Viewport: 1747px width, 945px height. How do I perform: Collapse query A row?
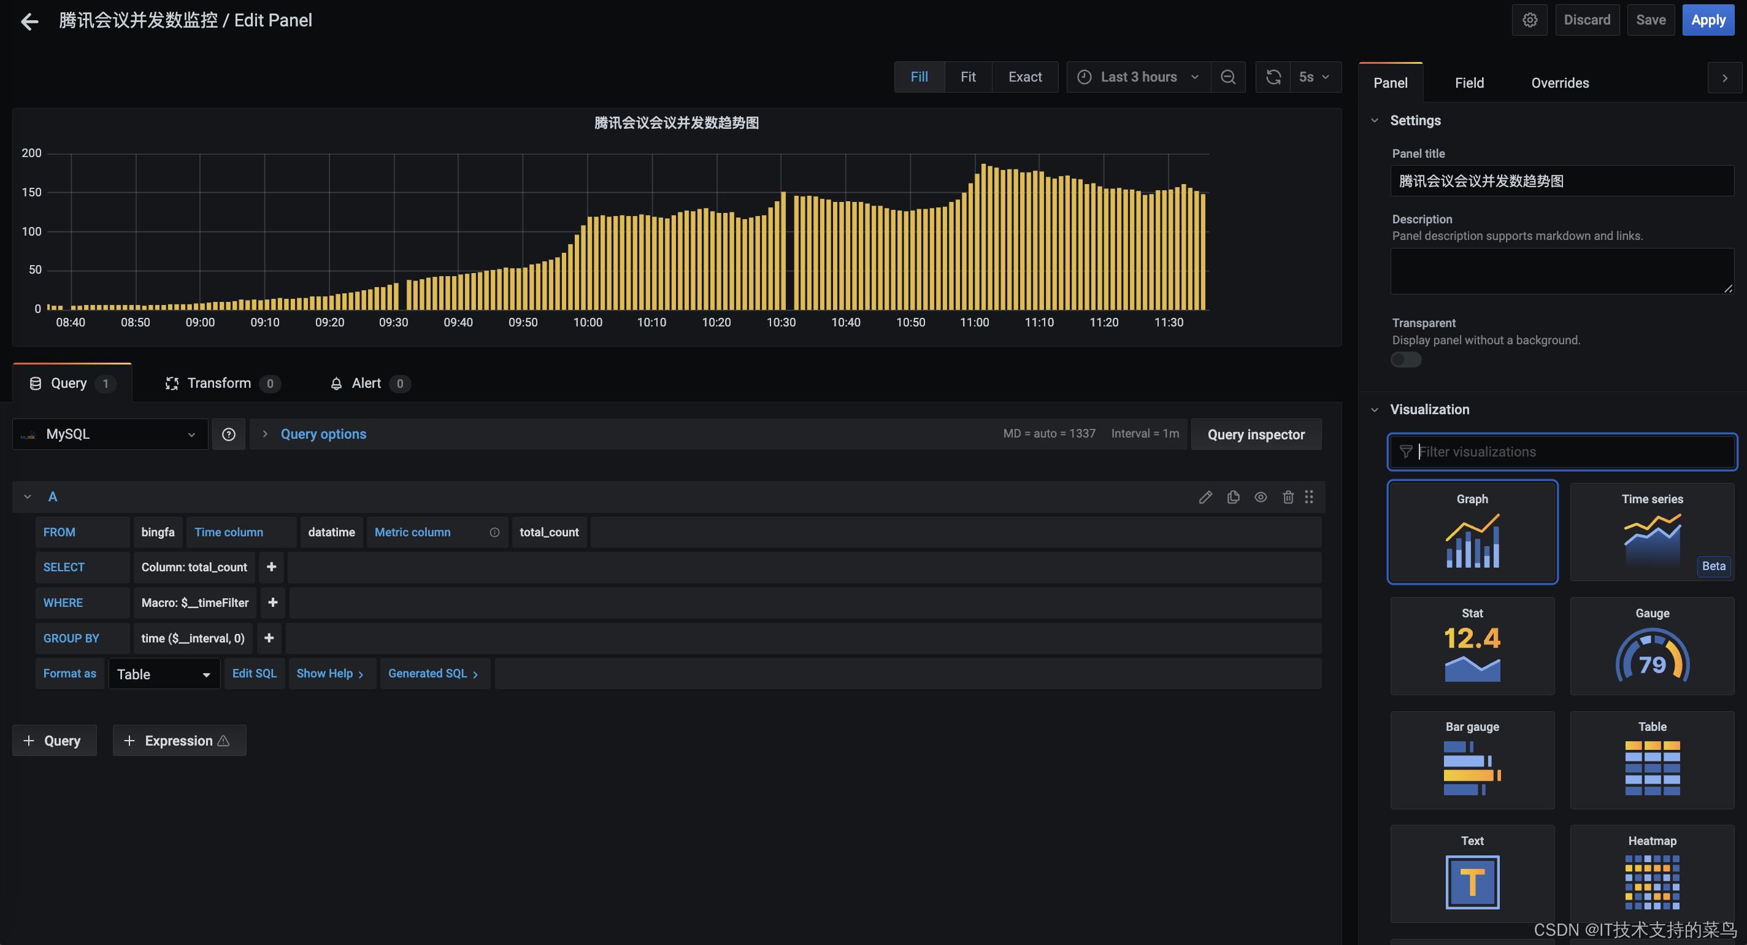pos(28,497)
